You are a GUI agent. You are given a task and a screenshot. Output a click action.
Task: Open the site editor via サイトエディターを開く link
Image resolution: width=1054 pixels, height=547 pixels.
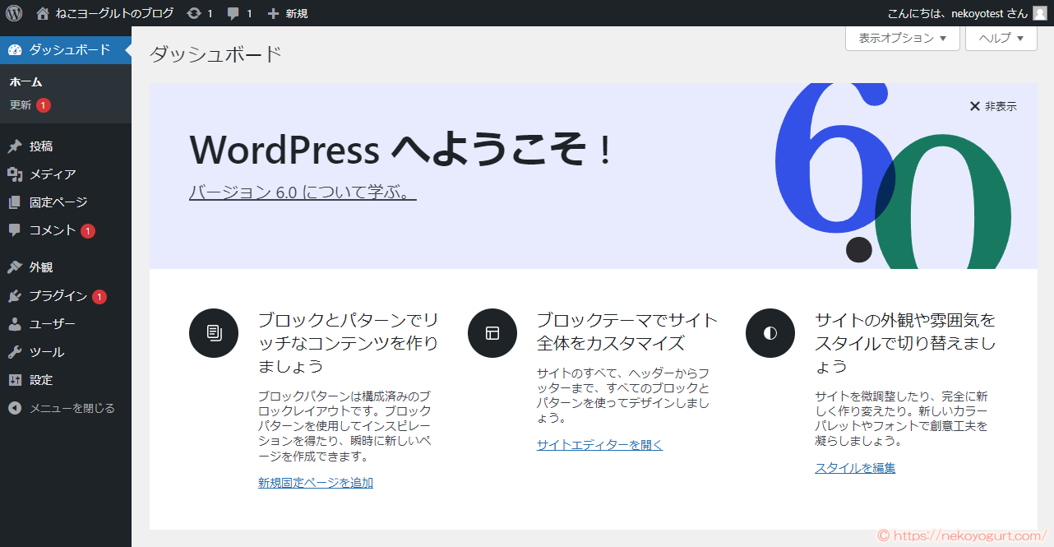(599, 444)
